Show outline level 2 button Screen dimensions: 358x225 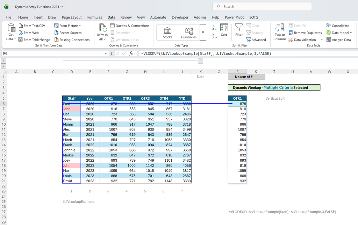pos(3,66)
